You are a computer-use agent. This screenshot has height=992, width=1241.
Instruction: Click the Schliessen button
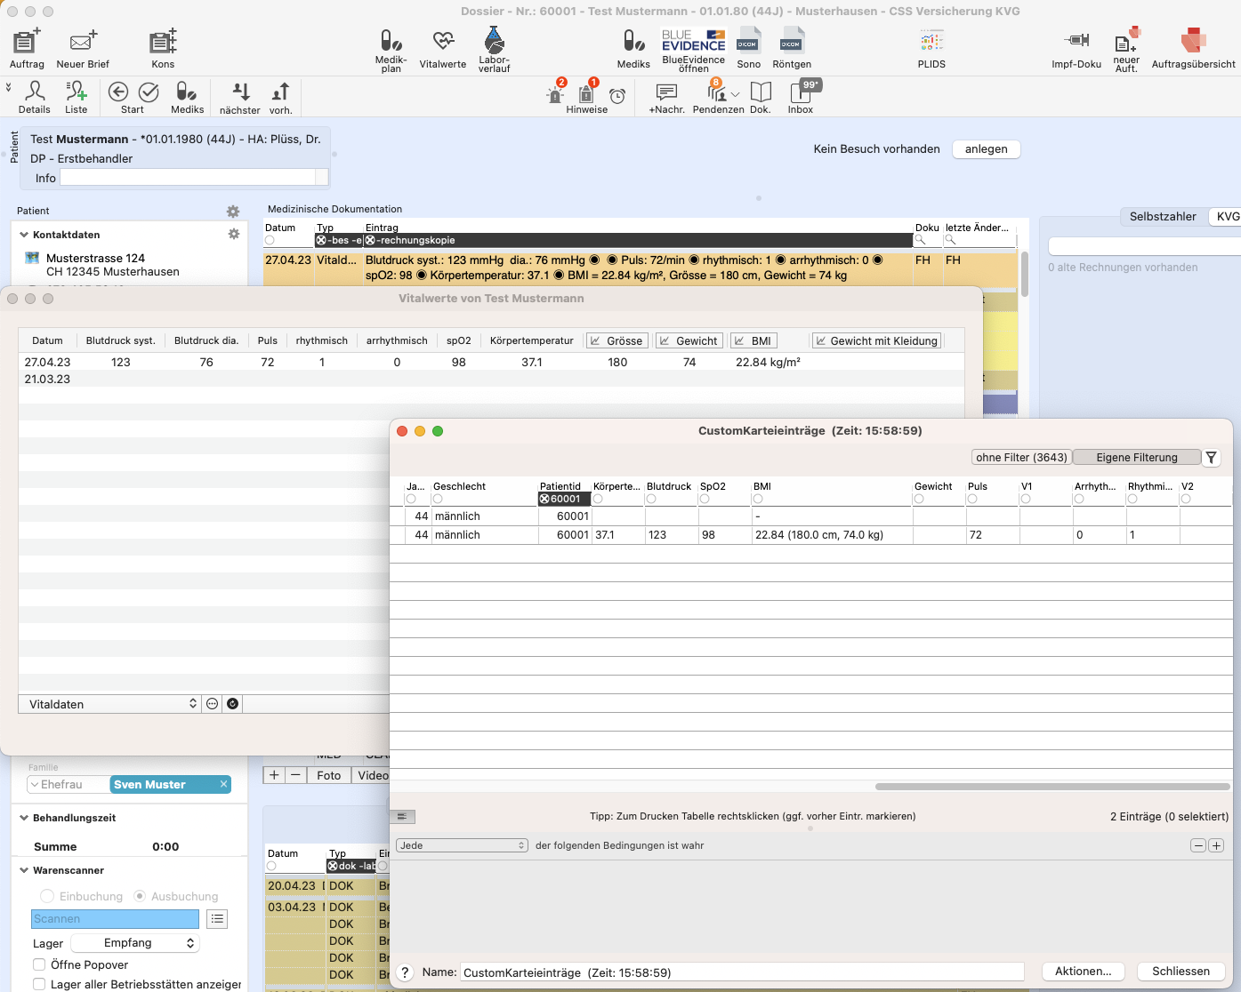1181,972
